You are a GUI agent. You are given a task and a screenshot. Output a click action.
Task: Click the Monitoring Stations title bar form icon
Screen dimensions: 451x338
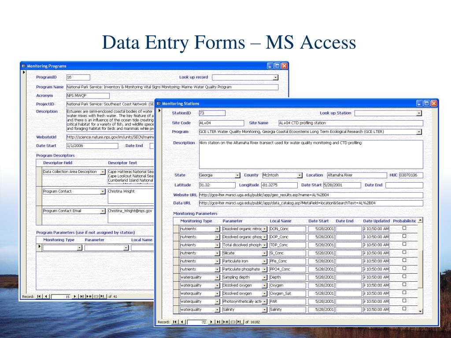point(159,103)
